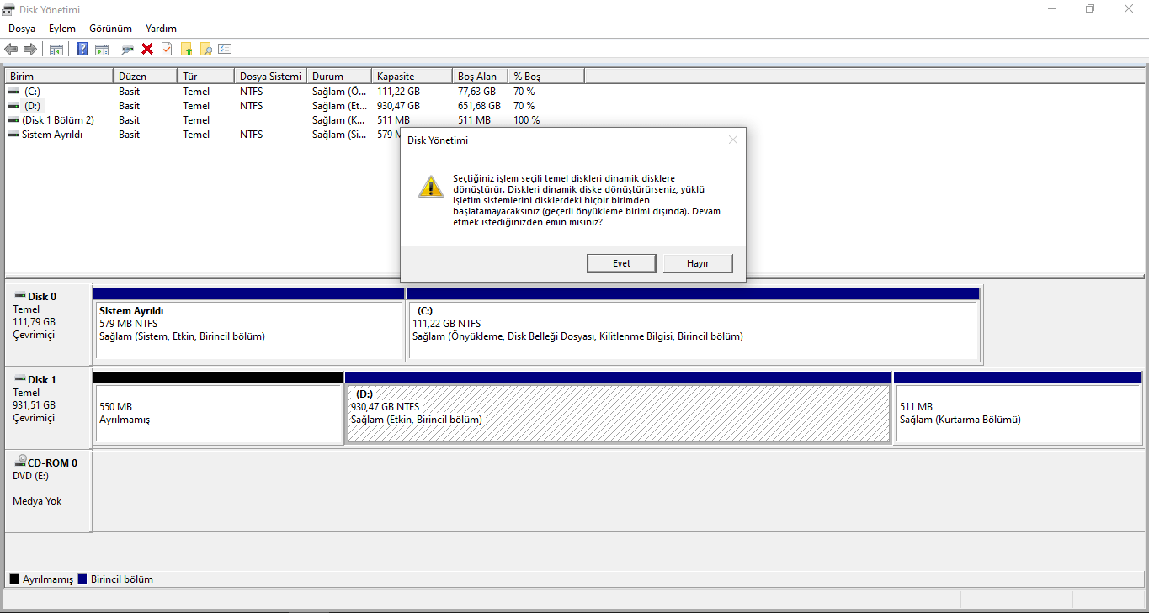Click the drive icon beside (Disk 1 Bölüm 2)
Screen dimensions: 1149x613
[13, 120]
